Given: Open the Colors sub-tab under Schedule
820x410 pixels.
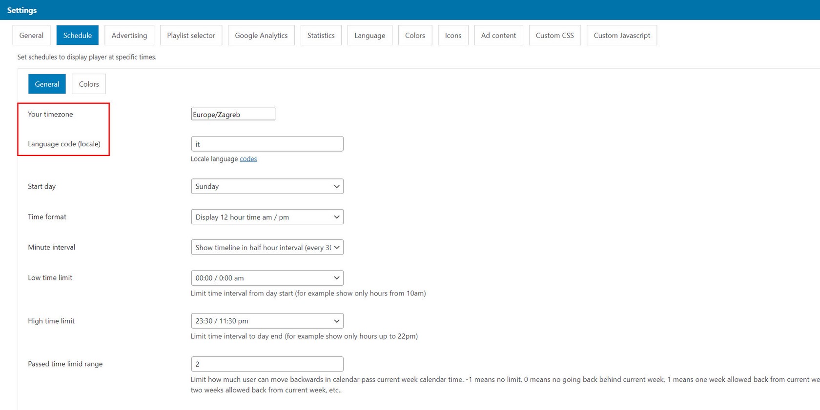Looking at the screenshot, I should click(89, 84).
